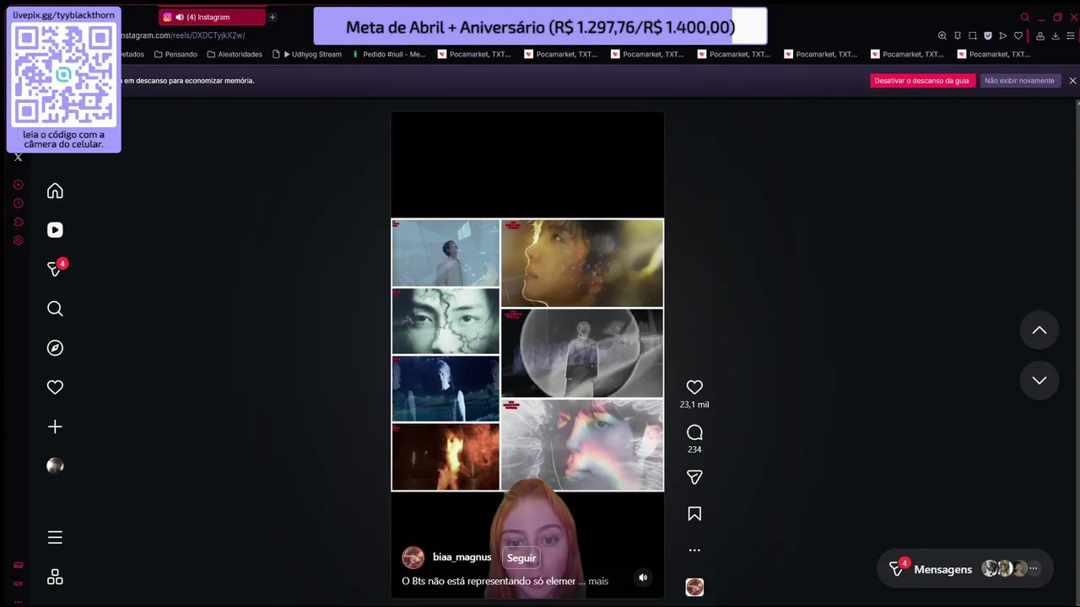1080x607 pixels.
Task: Open the ad-blocker shield icon
Action: coord(987,35)
